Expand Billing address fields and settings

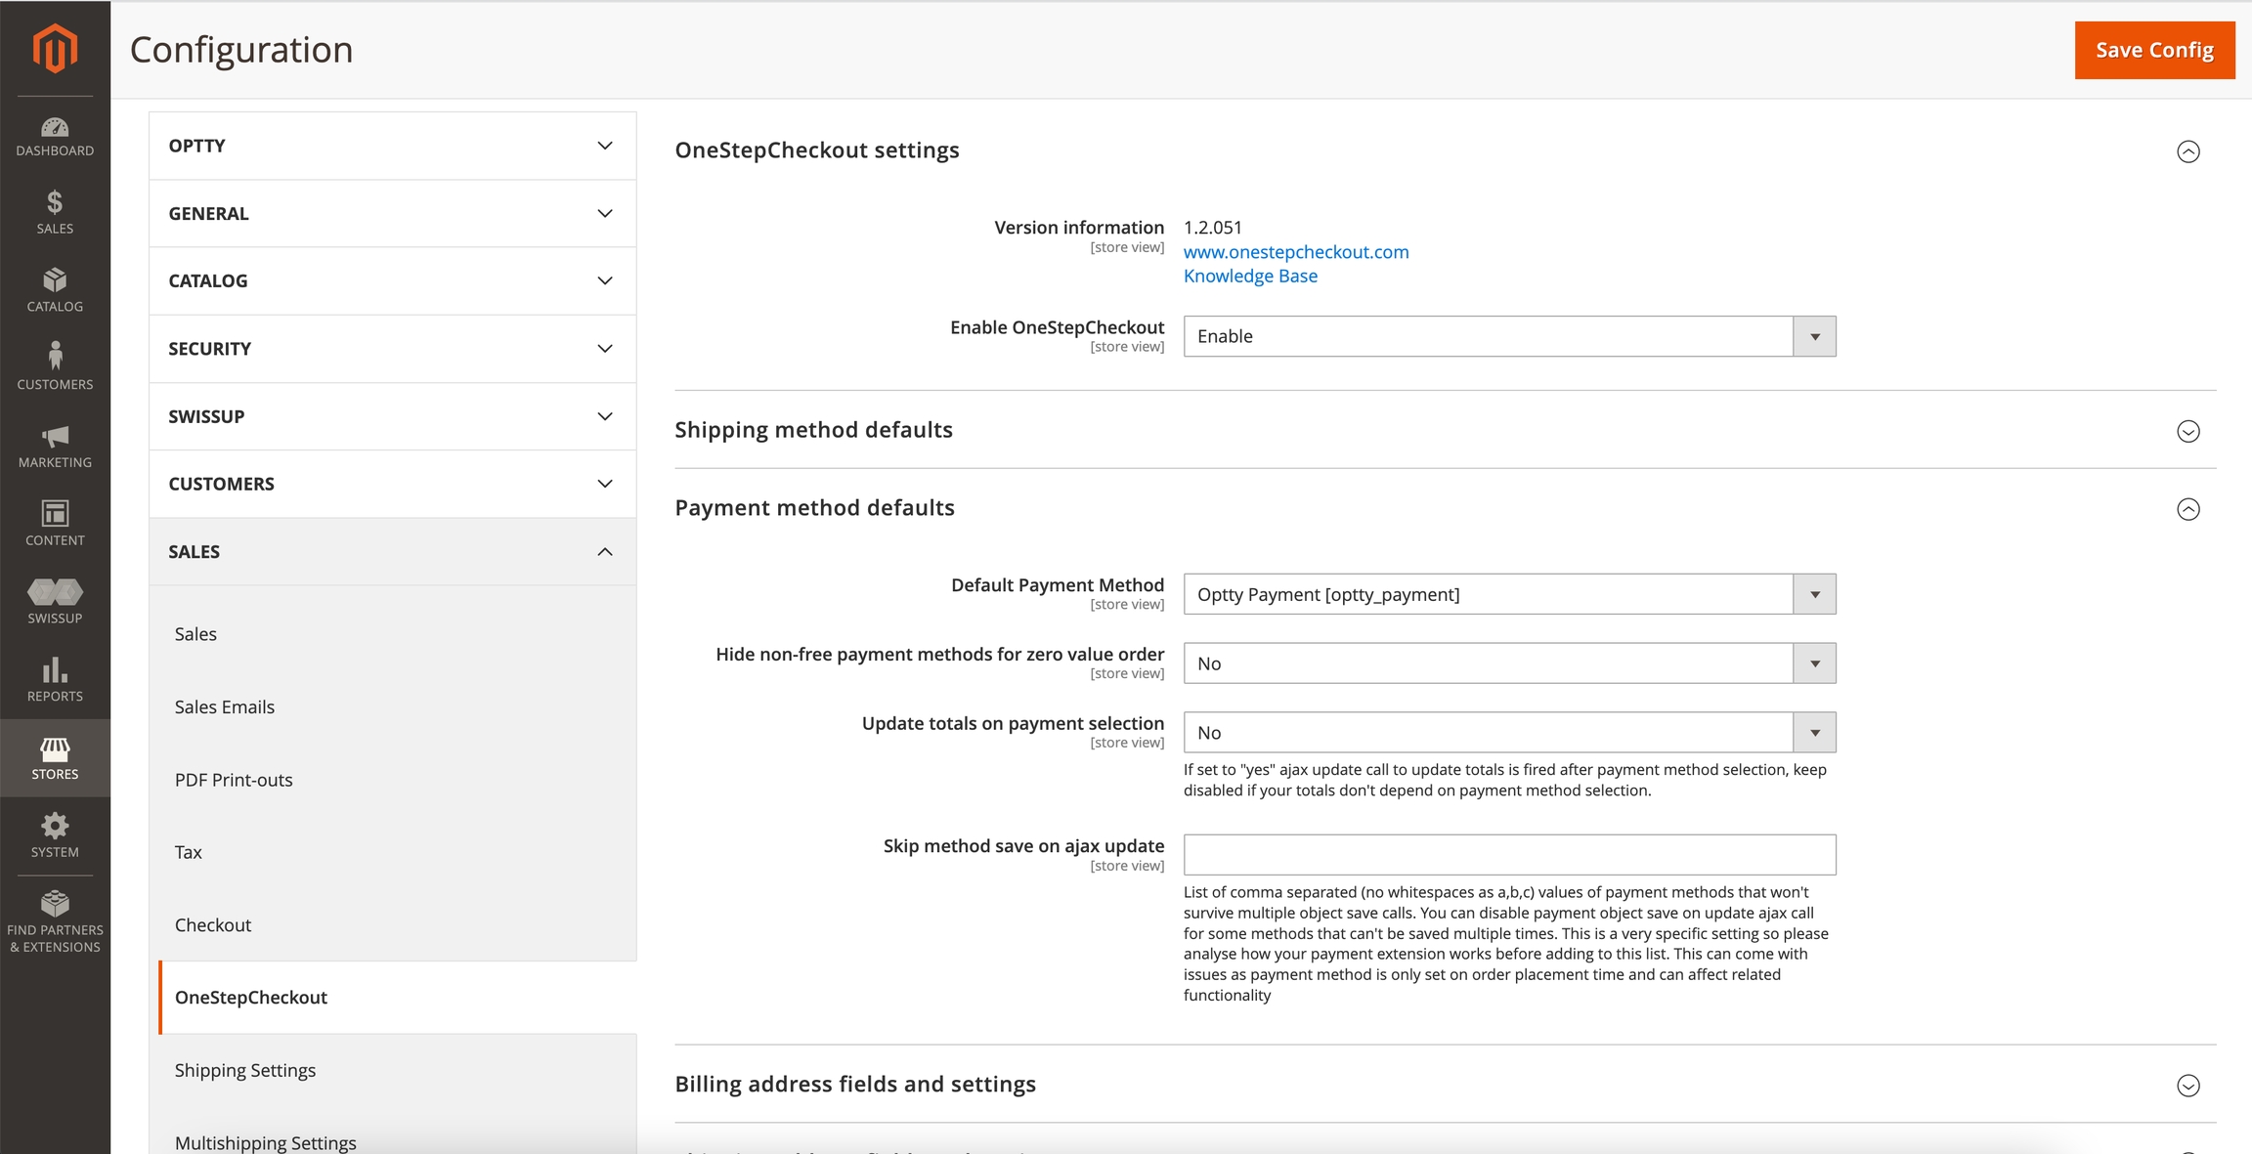point(2187,1086)
